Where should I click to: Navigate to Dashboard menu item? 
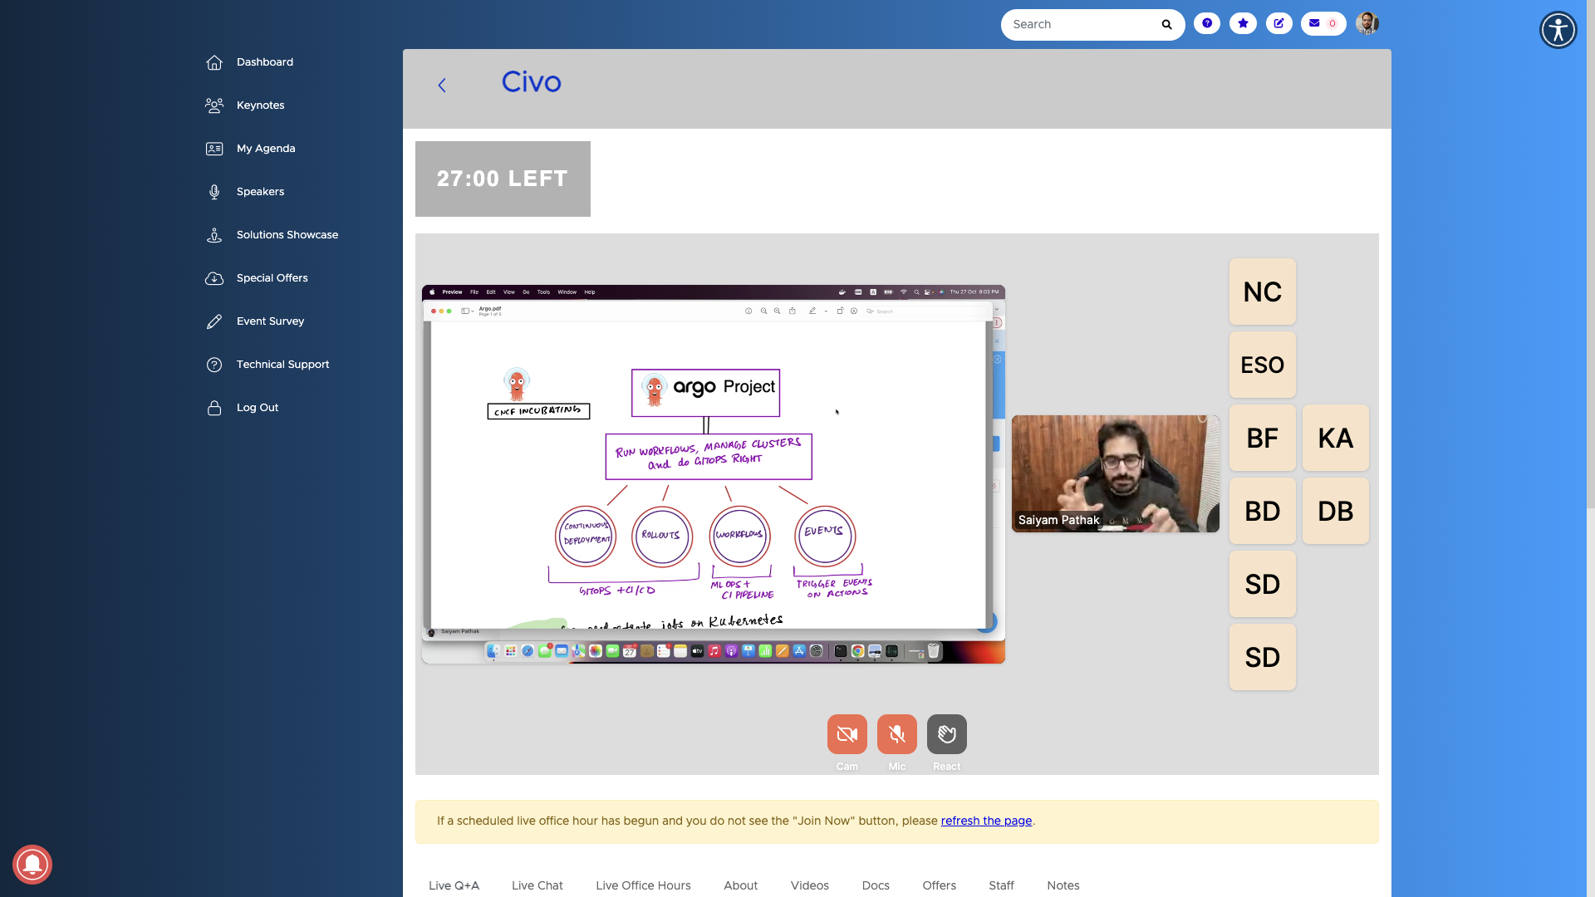coord(264,61)
